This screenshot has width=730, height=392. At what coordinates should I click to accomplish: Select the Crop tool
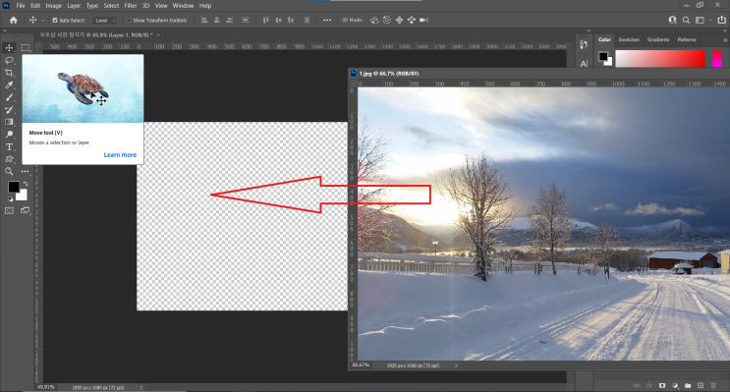point(9,73)
